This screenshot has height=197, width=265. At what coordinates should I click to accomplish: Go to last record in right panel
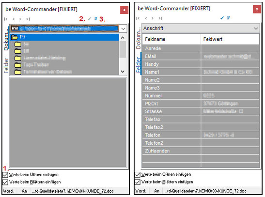(160, 18)
